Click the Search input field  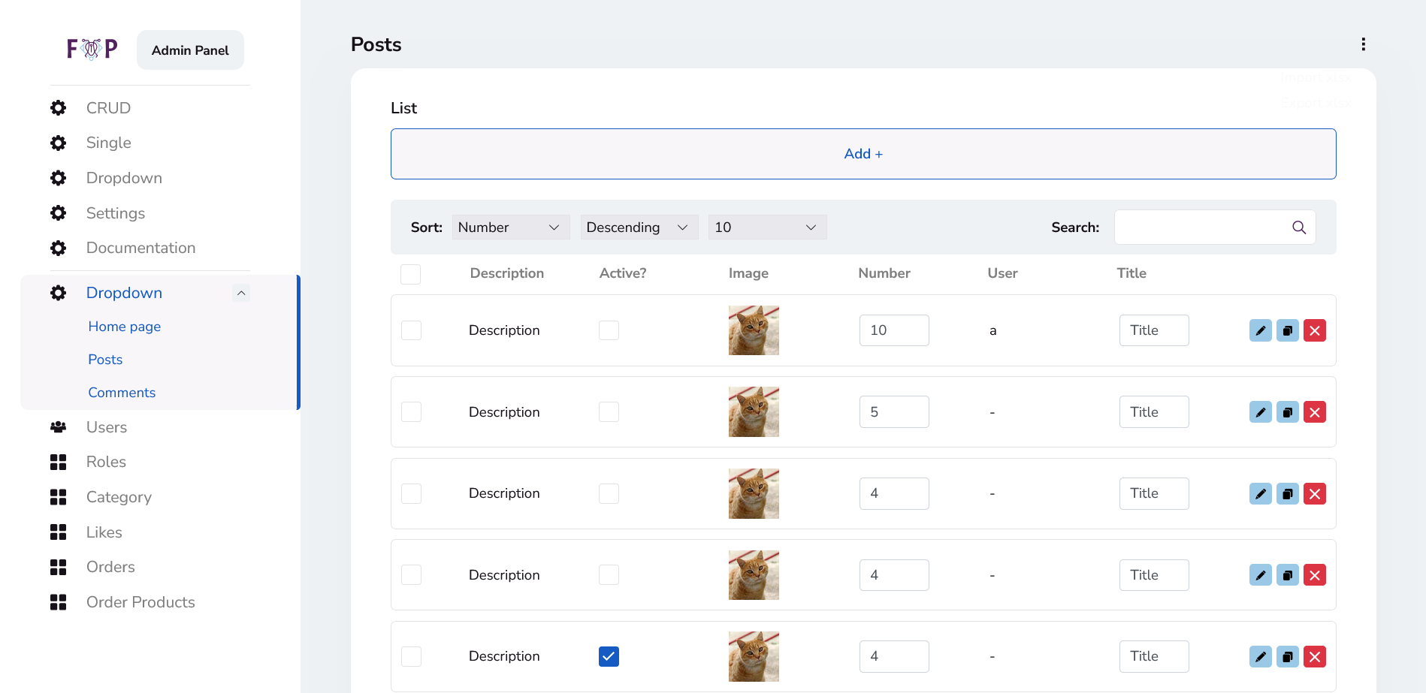pos(1201,227)
